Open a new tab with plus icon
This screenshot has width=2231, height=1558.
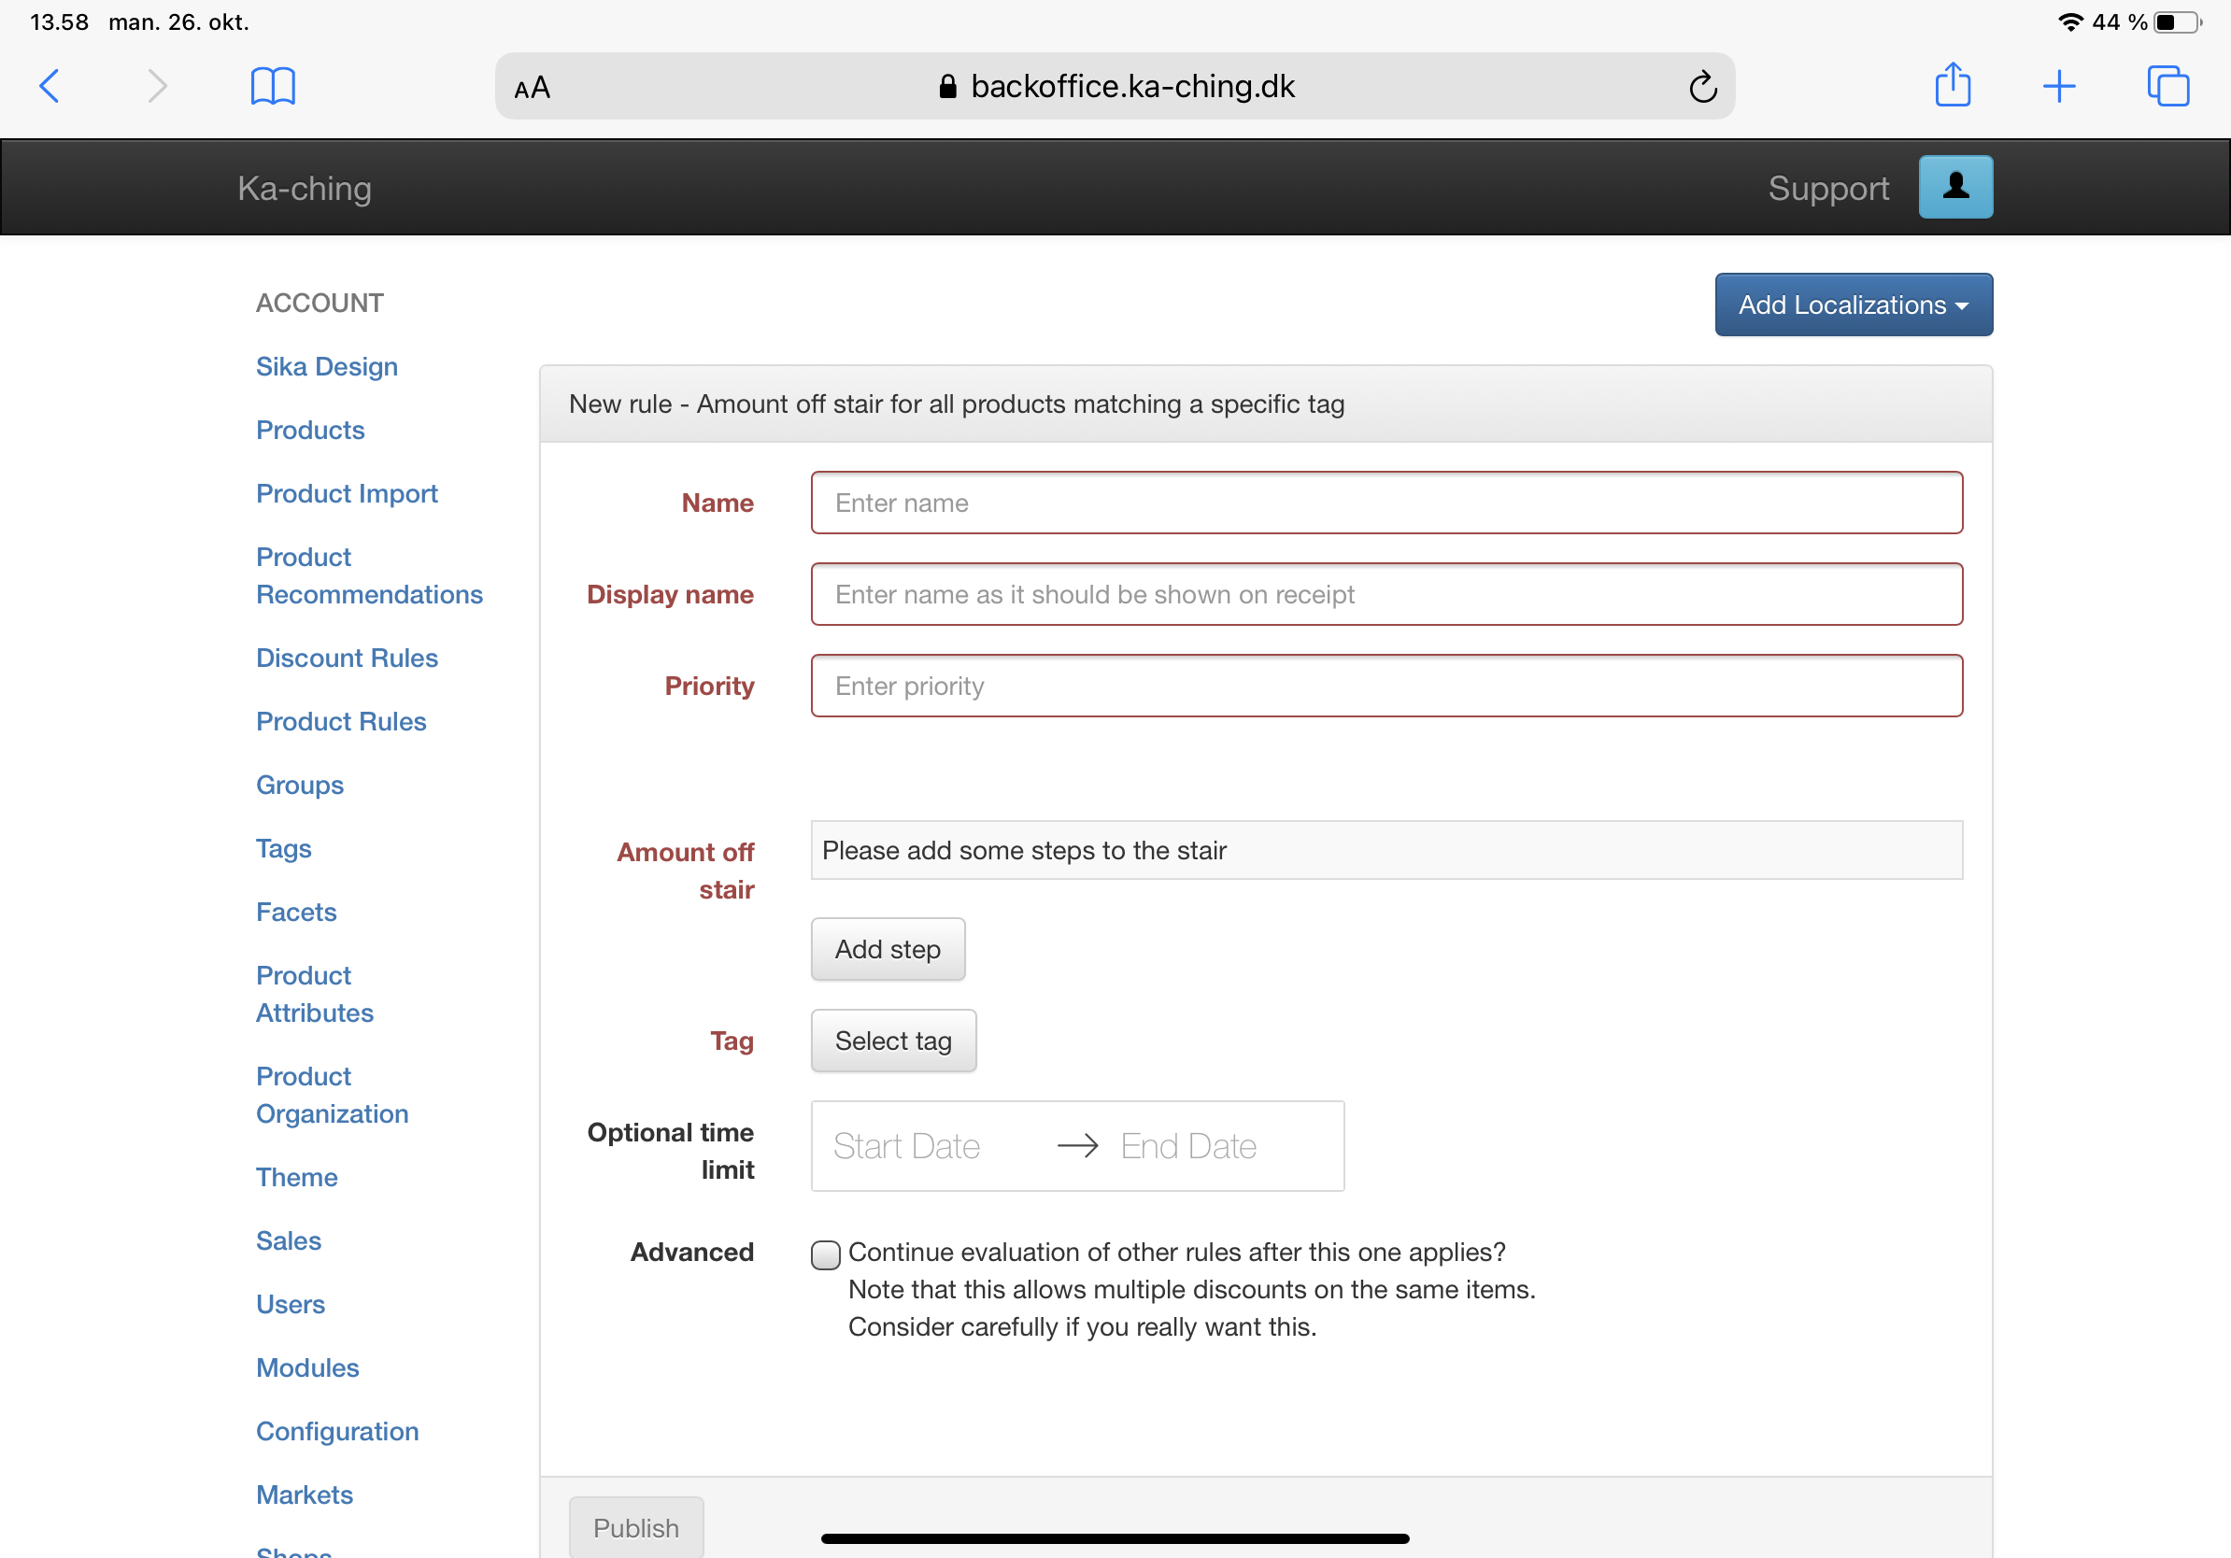click(2059, 87)
